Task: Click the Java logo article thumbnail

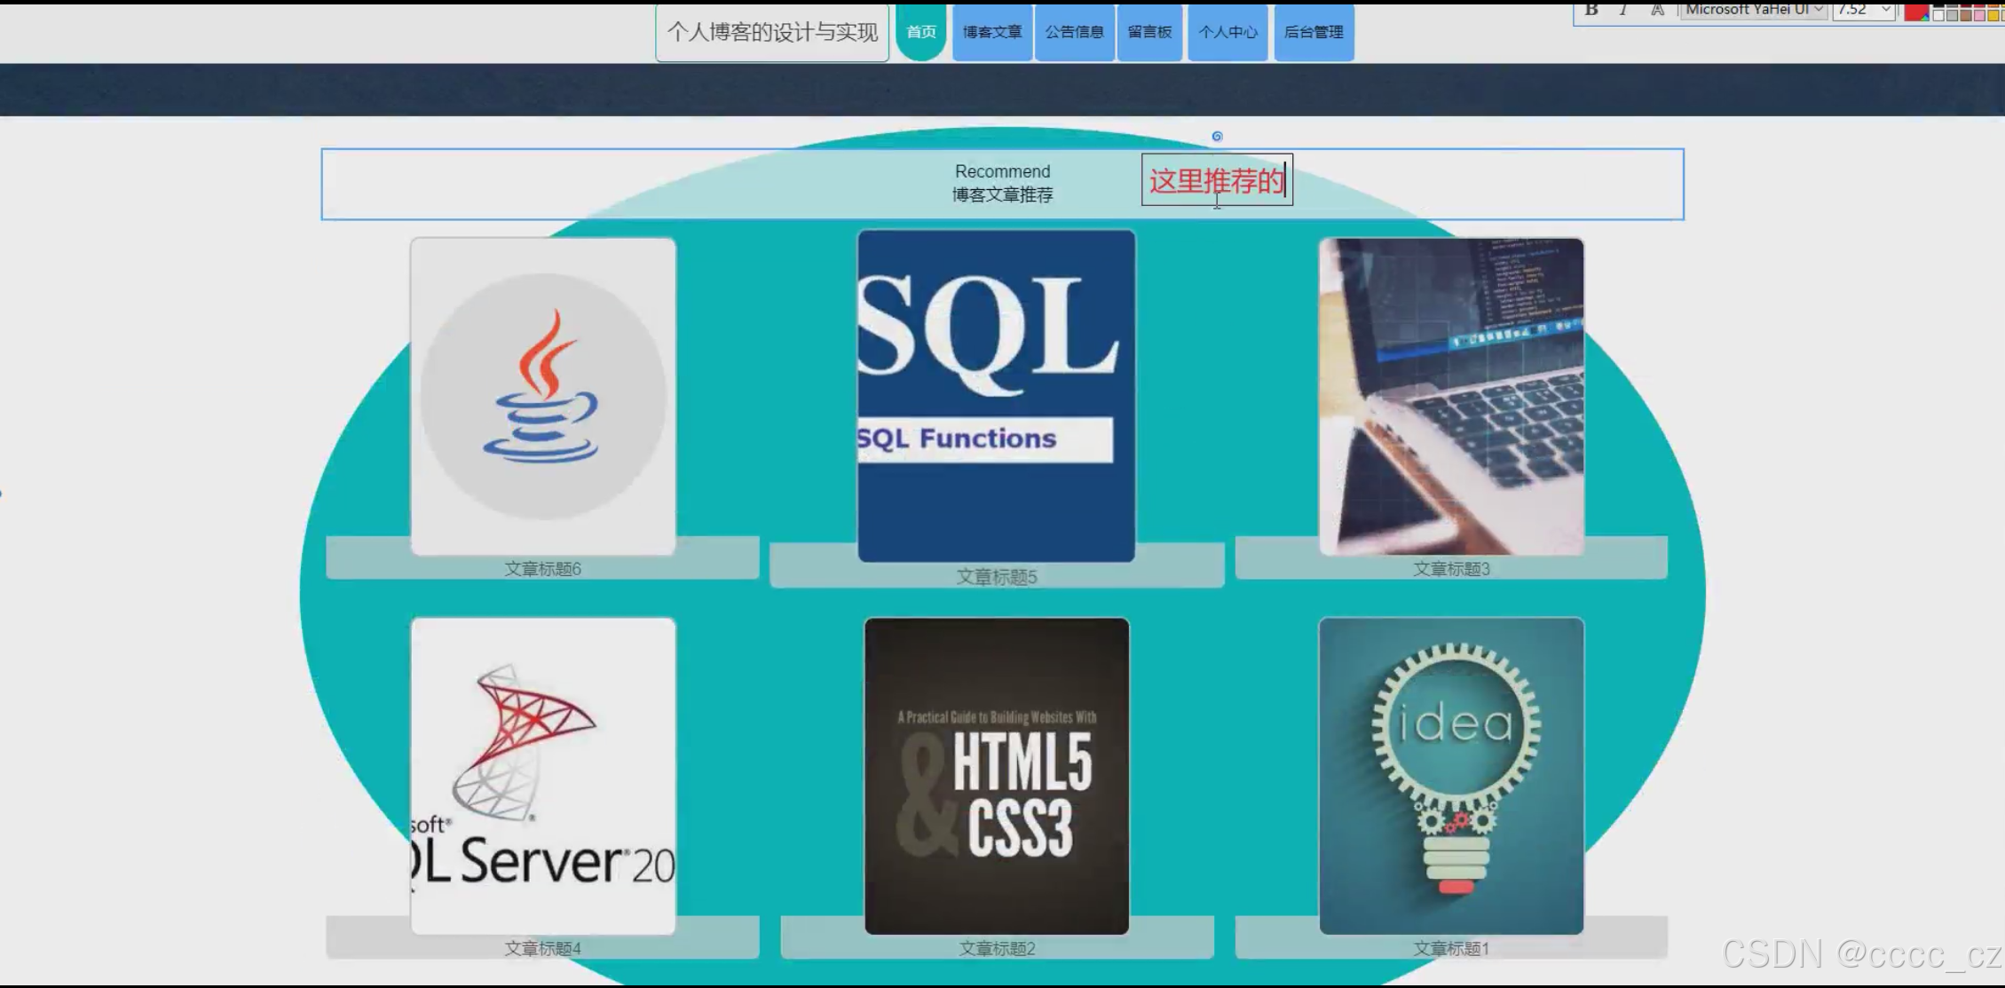Action: [x=542, y=396]
